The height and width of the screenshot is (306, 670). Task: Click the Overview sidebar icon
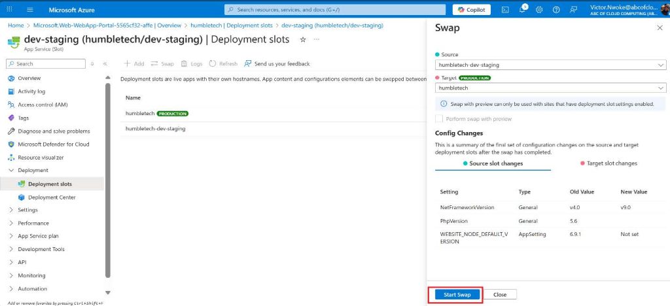click(x=11, y=78)
